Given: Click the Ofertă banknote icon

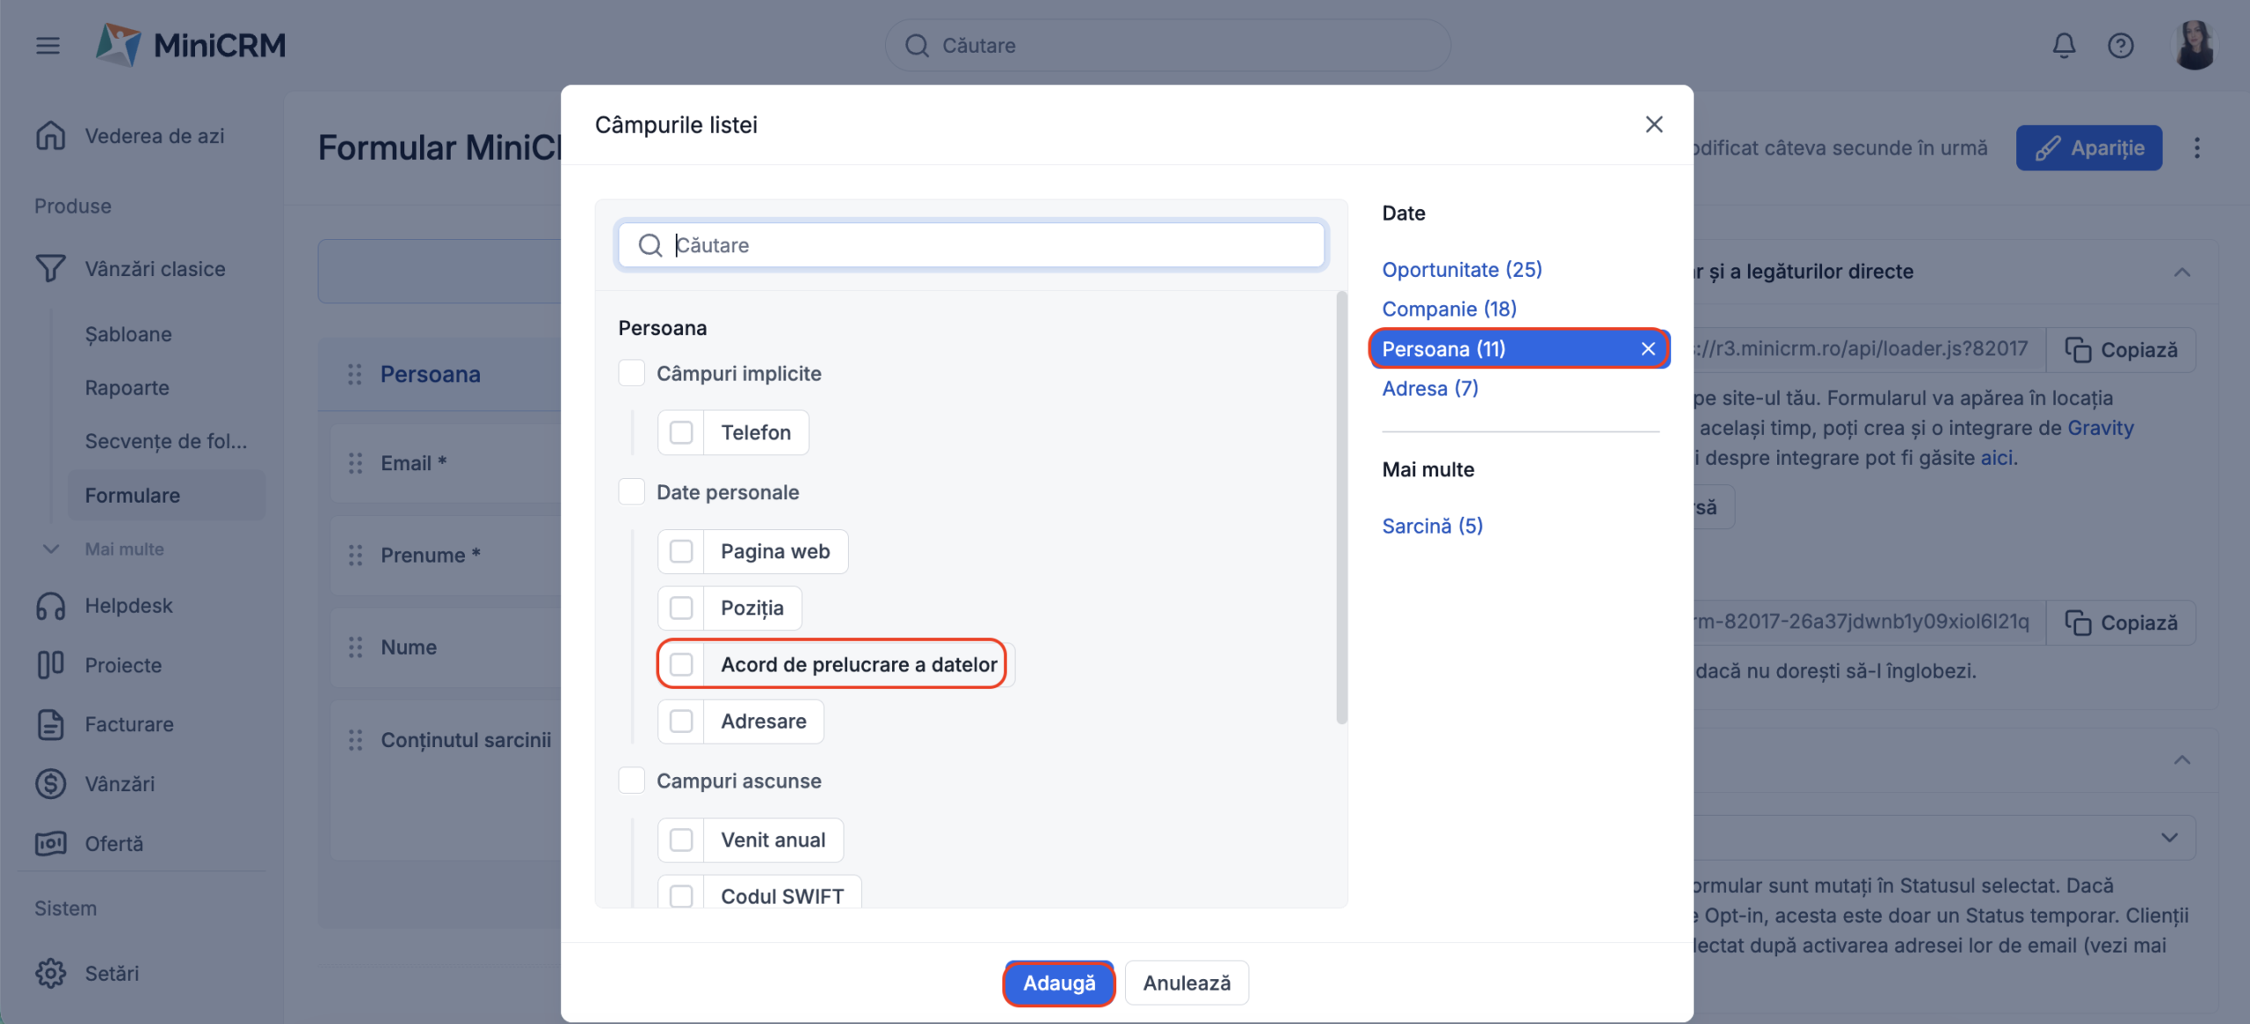Looking at the screenshot, I should click(x=50, y=843).
